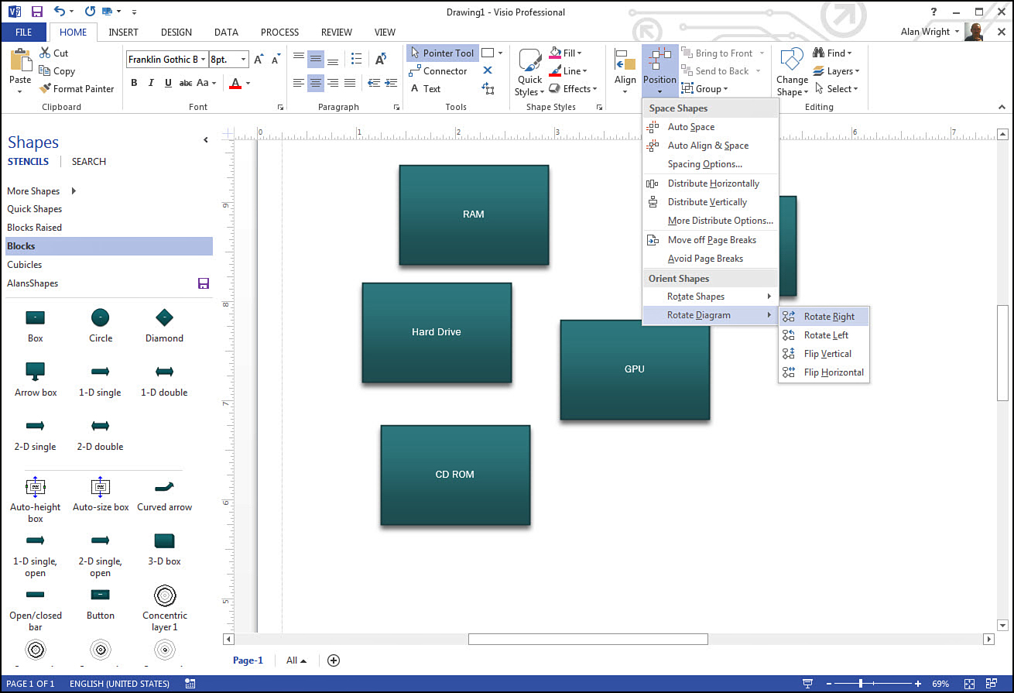This screenshot has height=693, width=1014.
Task: Open Quick Styles gallery
Action: click(x=530, y=74)
